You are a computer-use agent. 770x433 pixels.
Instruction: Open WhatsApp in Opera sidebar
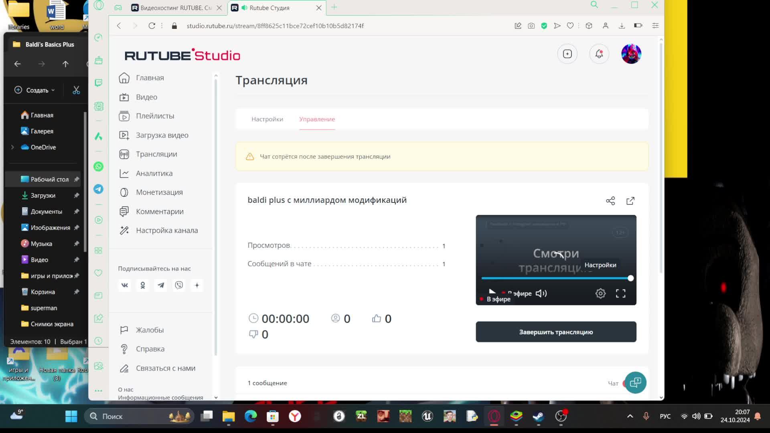click(x=98, y=166)
